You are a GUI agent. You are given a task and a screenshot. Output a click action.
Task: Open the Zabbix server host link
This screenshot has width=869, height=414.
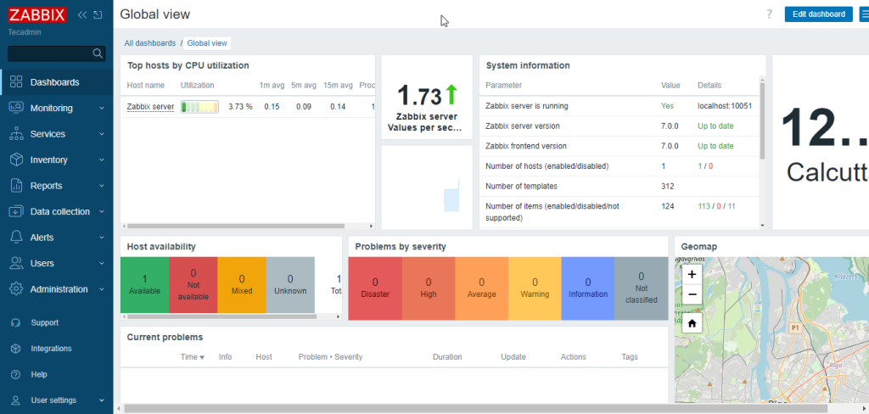(150, 107)
